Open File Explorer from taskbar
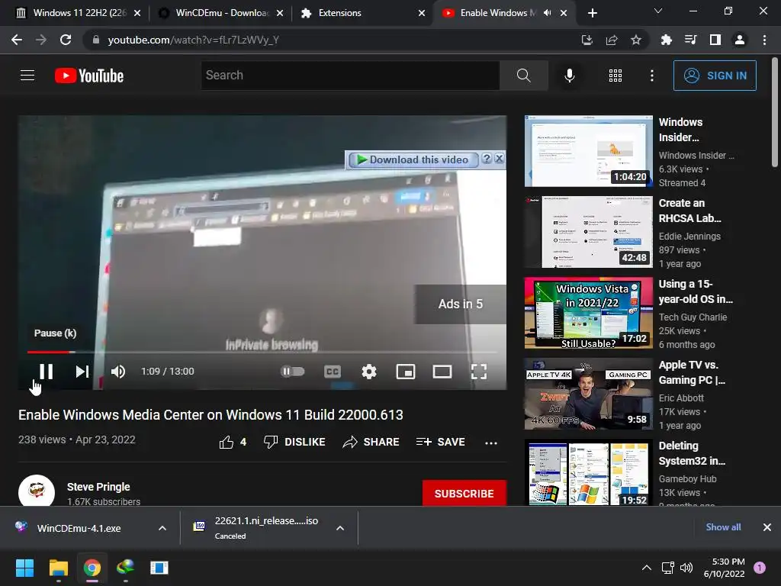781x586 pixels. pyautogui.click(x=58, y=568)
